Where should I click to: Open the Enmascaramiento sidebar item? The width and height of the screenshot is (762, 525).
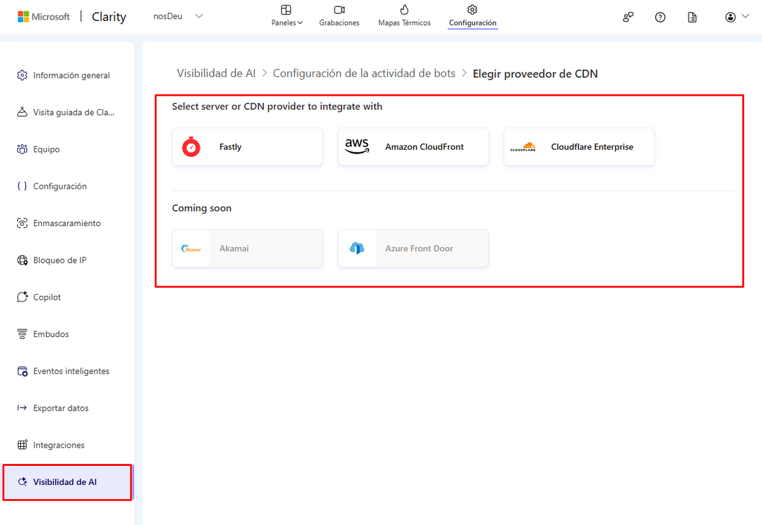pos(67,223)
